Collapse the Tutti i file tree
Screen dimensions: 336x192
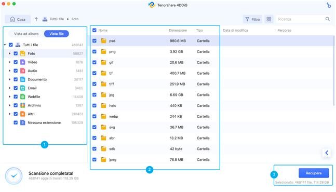pyautogui.click(x=5, y=45)
